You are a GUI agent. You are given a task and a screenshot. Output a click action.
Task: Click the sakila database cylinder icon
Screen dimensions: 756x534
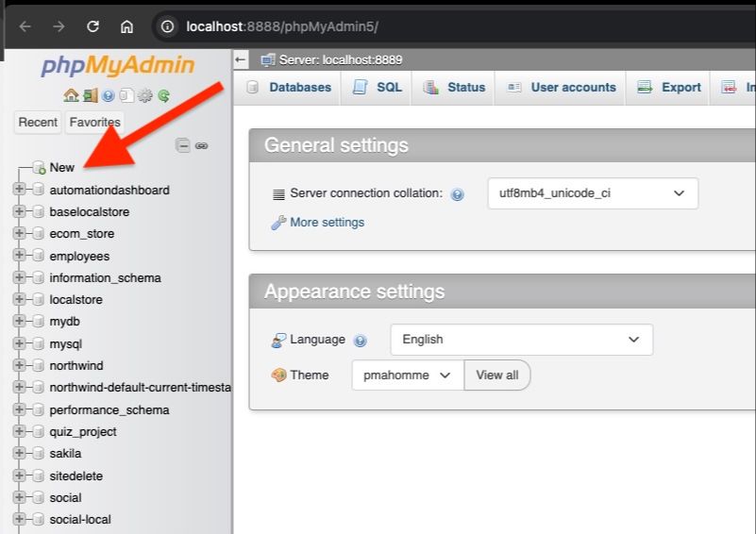pyautogui.click(x=39, y=453)
